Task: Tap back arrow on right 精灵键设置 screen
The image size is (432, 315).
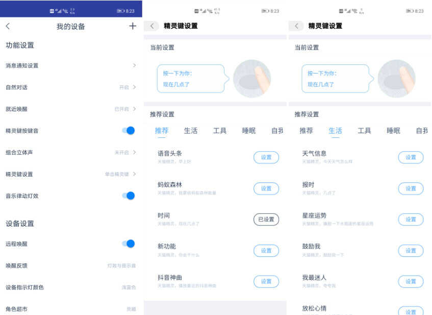Action: pyautogui.click(x=296, y=26)
